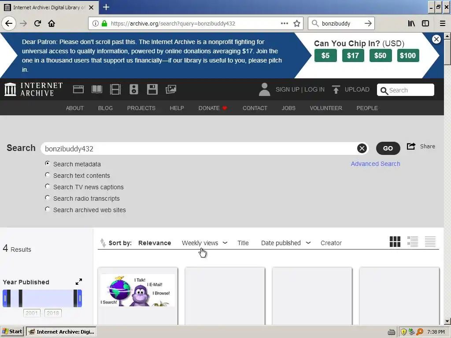Toggle sort direction arrows icon
The width and height of the screenshot is (451, 338).
click(103, 243)
